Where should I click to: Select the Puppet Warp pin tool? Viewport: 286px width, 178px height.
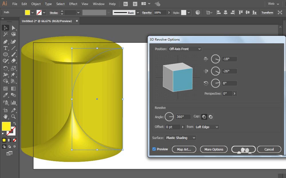[13, 74]
